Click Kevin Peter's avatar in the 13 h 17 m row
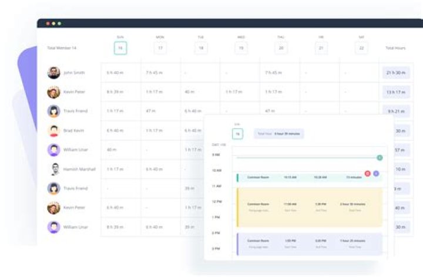423x277 pixels. tap(53, 92)
